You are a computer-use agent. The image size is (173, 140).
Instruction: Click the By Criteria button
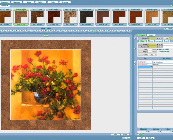tap(168, 29)
